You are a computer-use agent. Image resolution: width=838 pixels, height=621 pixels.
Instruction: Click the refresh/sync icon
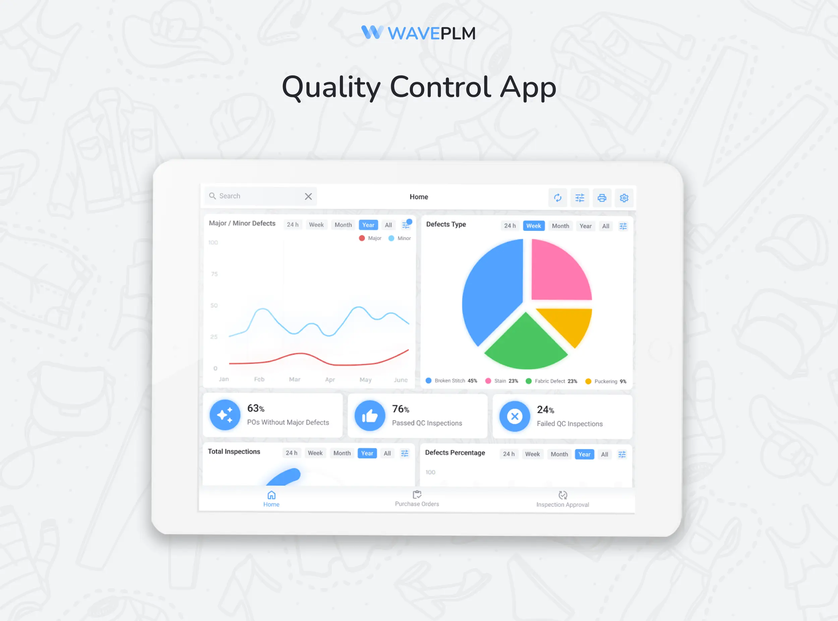[x=557, y=197]
